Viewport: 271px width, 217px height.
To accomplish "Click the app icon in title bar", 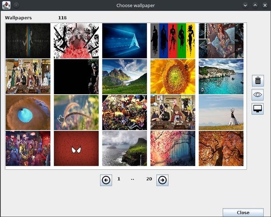I will pos(6,5).
